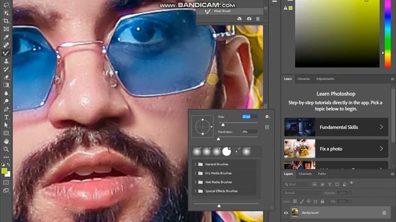Screen dimensions: 396x222
Task: Toggle pixel layer filter in Layers
Action: click(315, 184)
